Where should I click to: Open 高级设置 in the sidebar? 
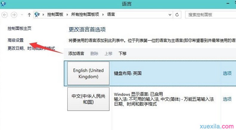click(16, 40)
